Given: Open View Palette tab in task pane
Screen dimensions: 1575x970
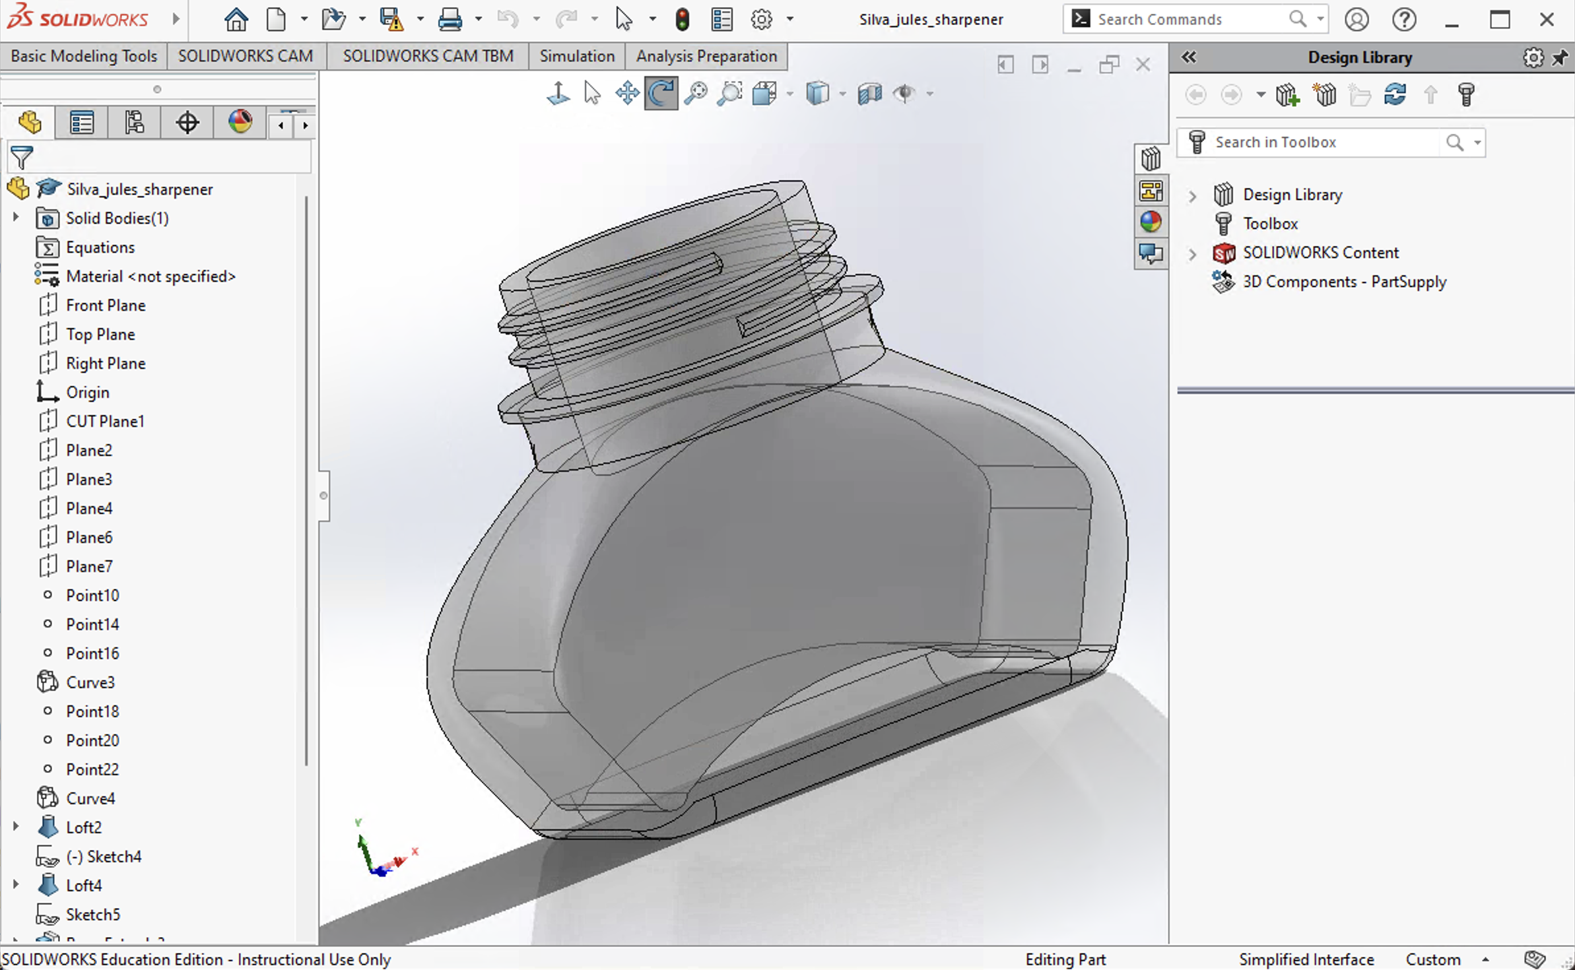Looking at the screenshot, I should [1151, 191].
